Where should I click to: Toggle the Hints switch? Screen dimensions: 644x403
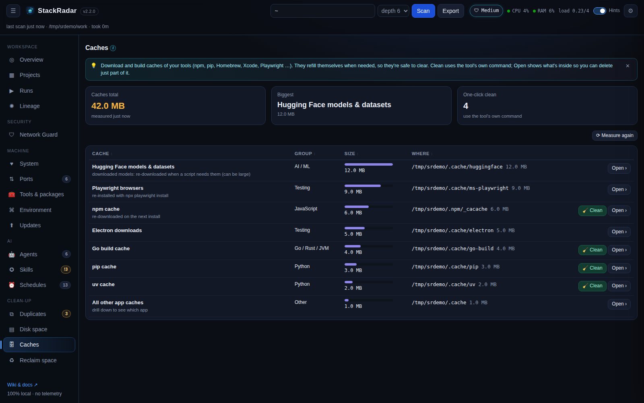[600, 11]
